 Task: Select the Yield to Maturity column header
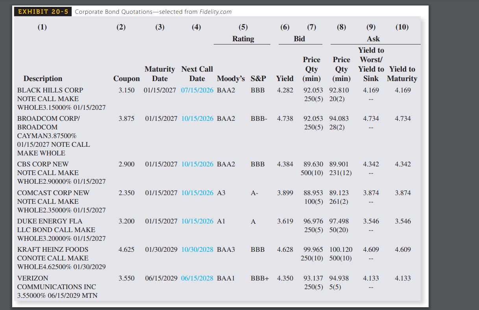coord(402,74)
